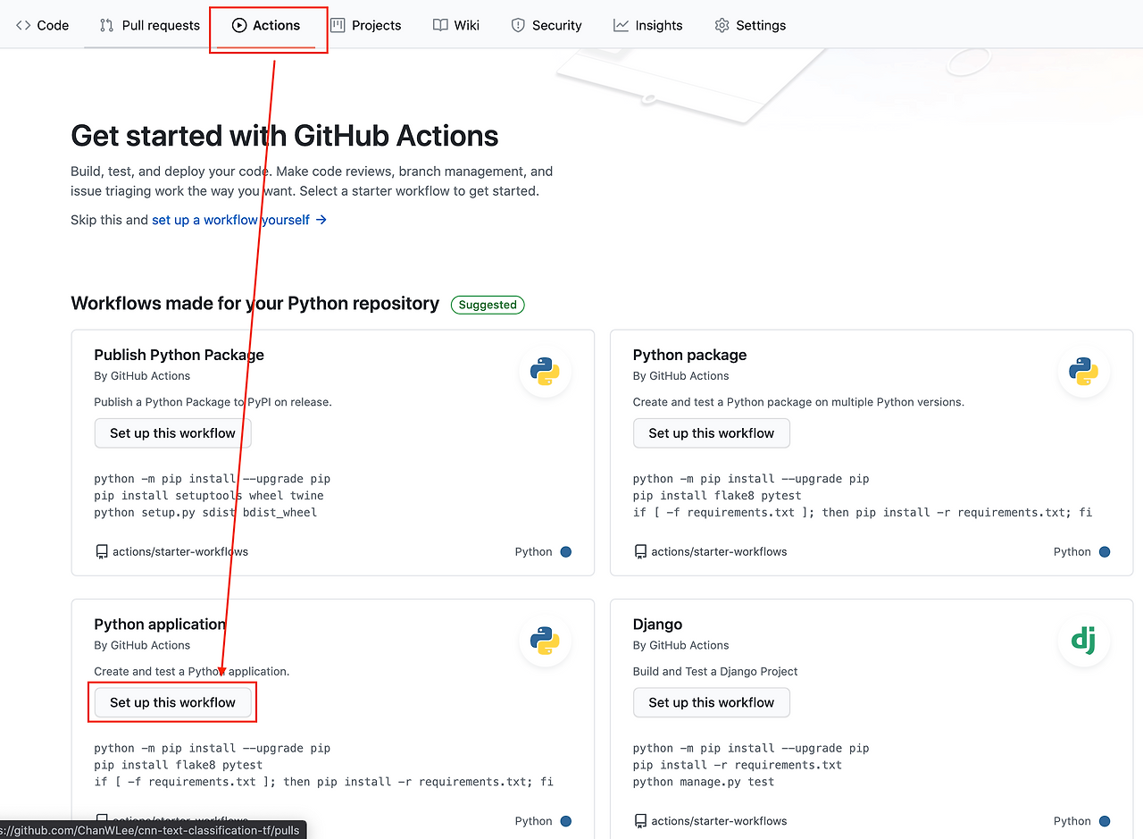
Task: Open the Projects board icon
Action: pos(336,25)
